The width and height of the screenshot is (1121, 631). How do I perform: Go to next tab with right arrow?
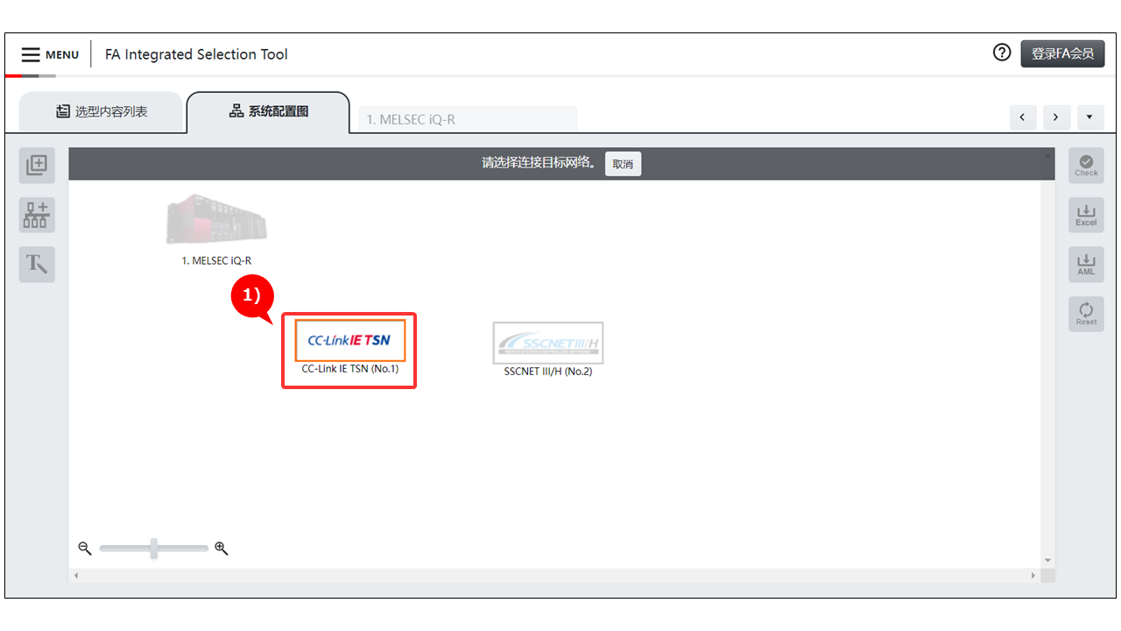pos(1056,117)
